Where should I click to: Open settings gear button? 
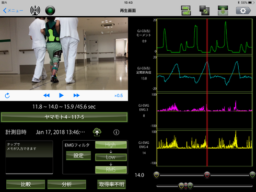[x=243, y=10]
